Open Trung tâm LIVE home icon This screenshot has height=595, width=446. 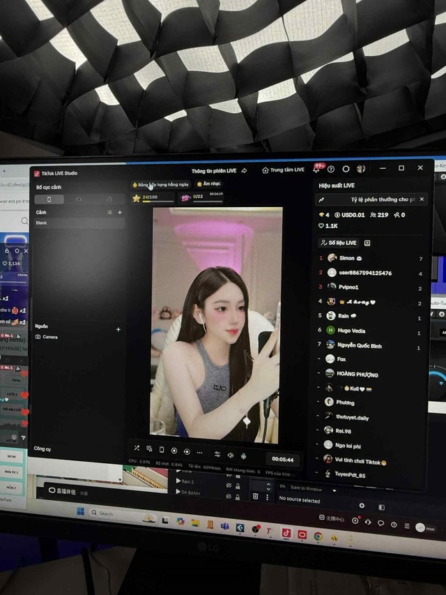click(x=266, y=170)
